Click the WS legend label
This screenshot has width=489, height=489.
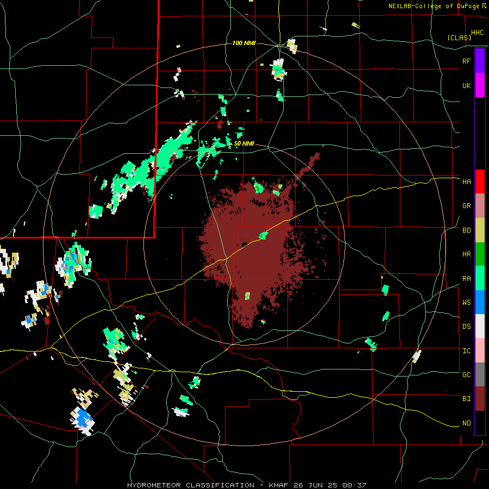(x=466, y=302)
